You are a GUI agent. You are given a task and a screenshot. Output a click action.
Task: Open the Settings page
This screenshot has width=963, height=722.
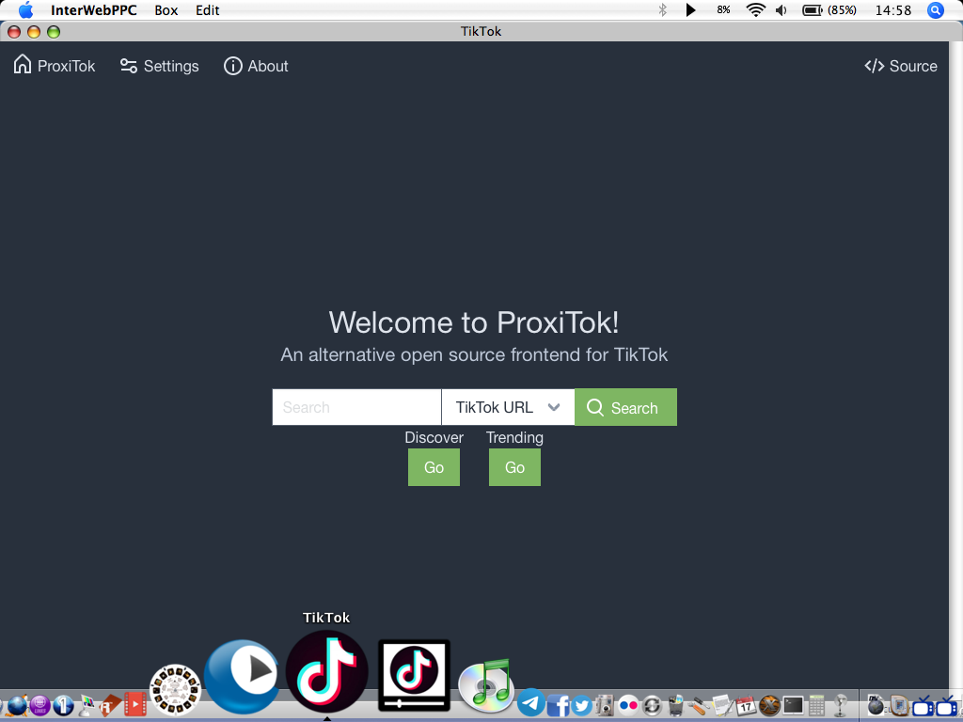[160, 66]
